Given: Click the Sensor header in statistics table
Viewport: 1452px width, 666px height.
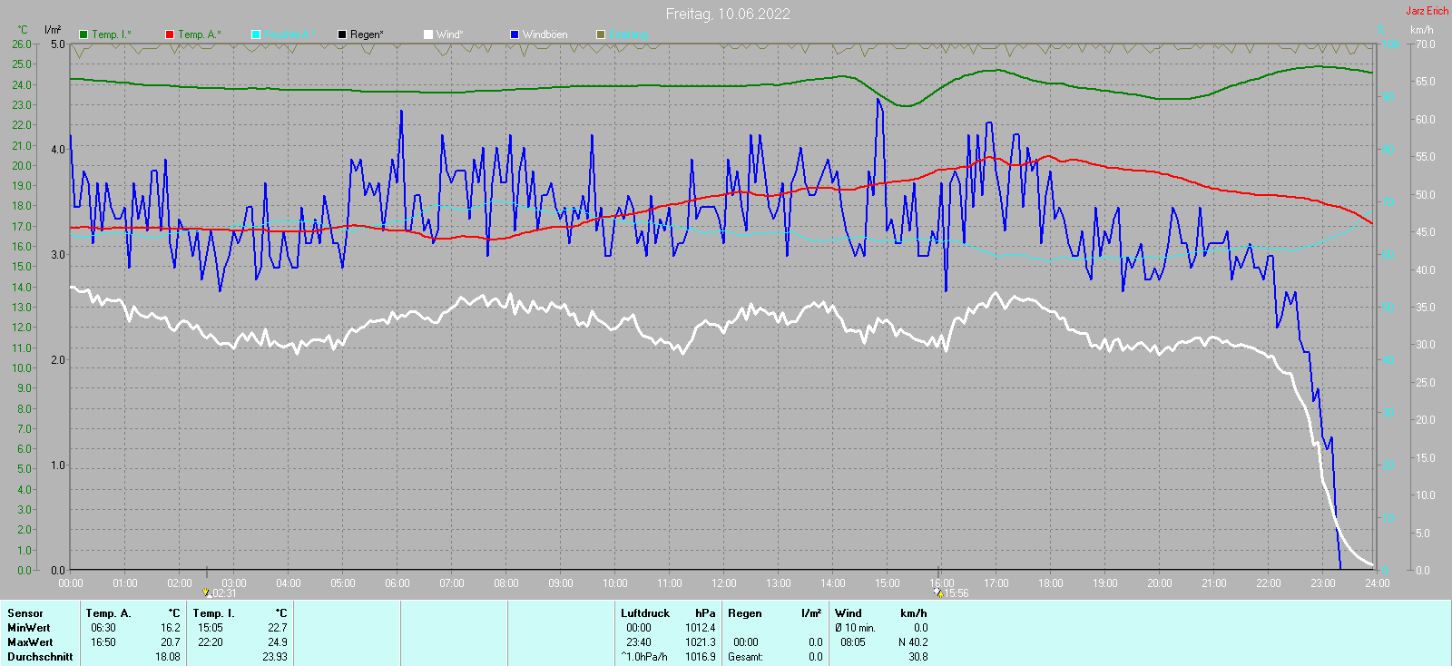Looking at the screenshot, I should [25, 613].
